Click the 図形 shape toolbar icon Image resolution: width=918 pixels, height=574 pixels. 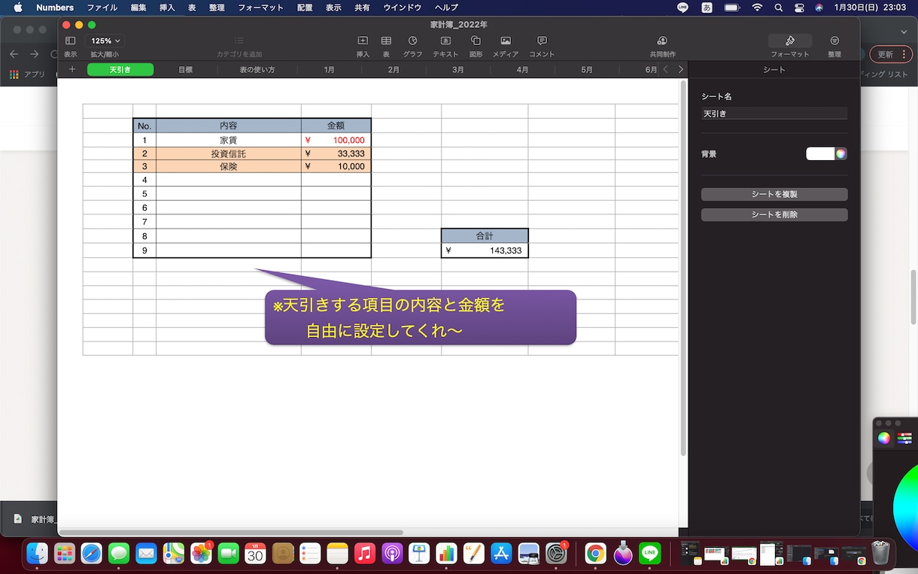click(x=476, y=41)
